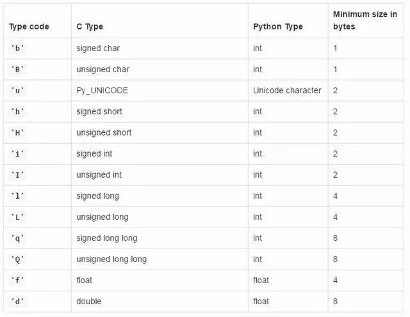Viewport: 410px width, 317px height.
Task: Click the 'C Type' column header
Action: 90,27
